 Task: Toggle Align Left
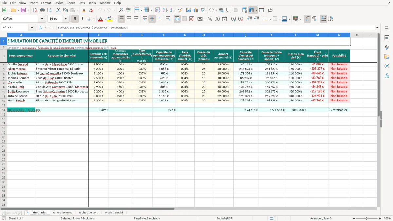(122, 19)
